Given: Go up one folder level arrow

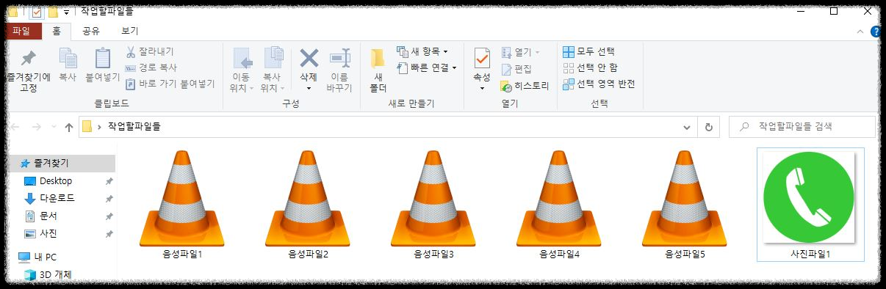Looking at the screenshot, I should 69,127.
